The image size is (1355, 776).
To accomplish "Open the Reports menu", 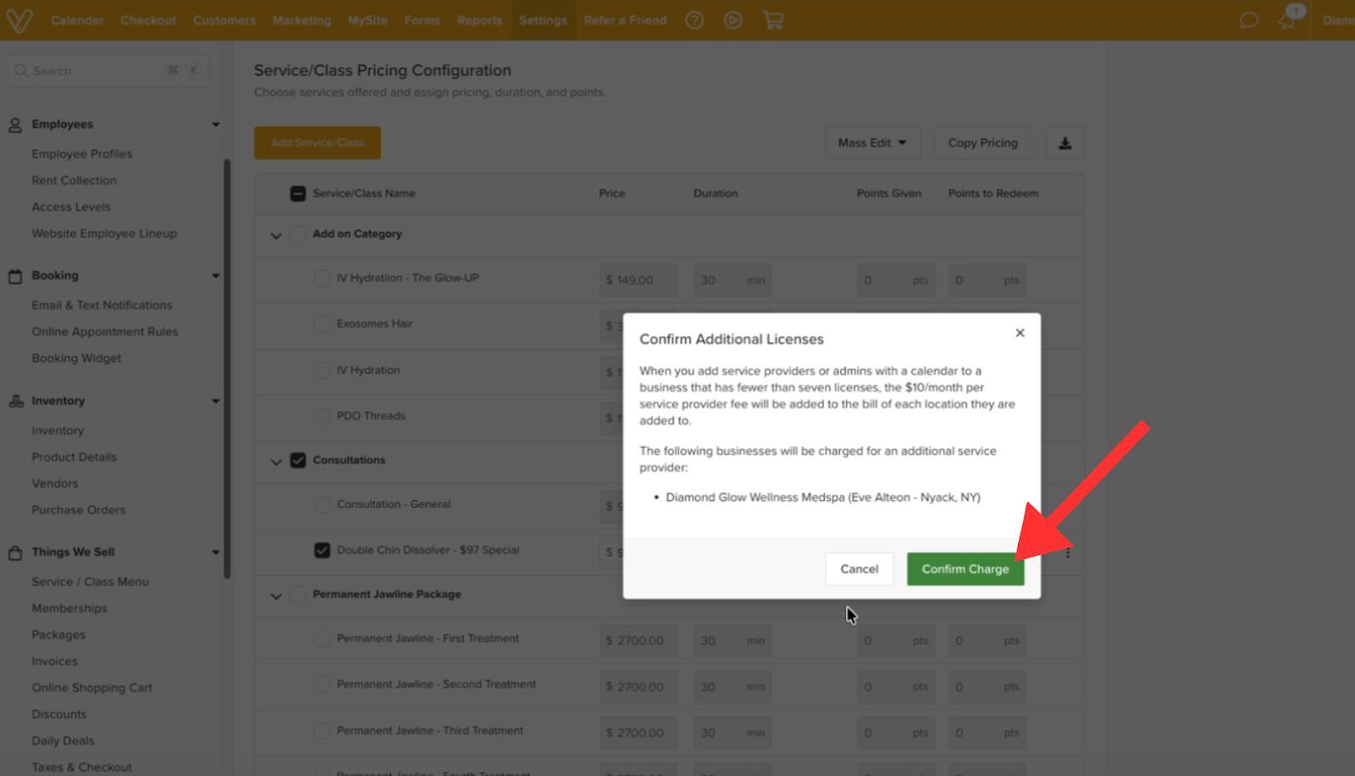I will [x=479, y=20].
